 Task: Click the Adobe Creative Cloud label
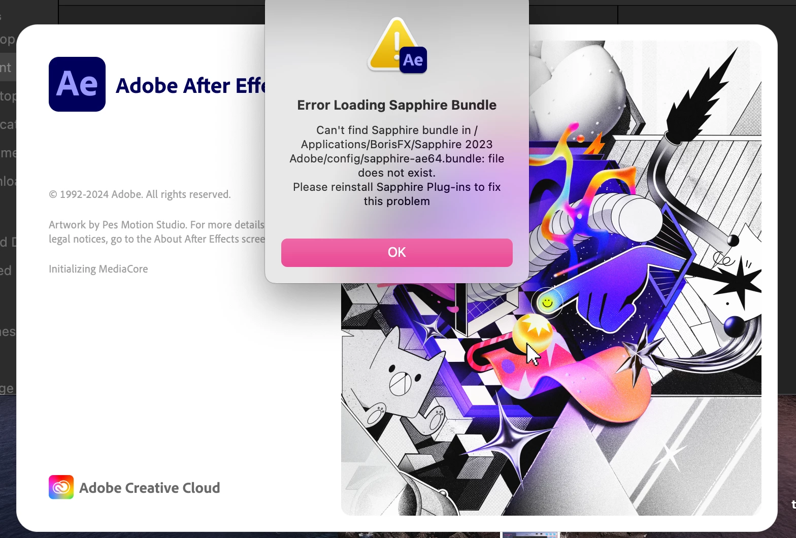click(150, 488)
